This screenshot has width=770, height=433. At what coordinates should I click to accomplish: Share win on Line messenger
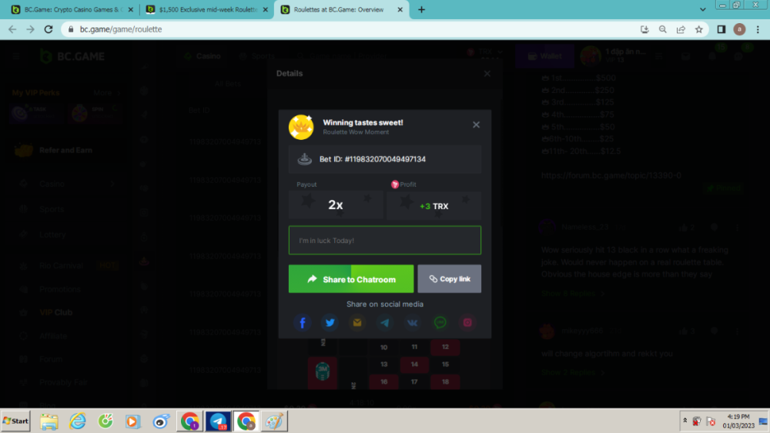[x=440, y=323]
